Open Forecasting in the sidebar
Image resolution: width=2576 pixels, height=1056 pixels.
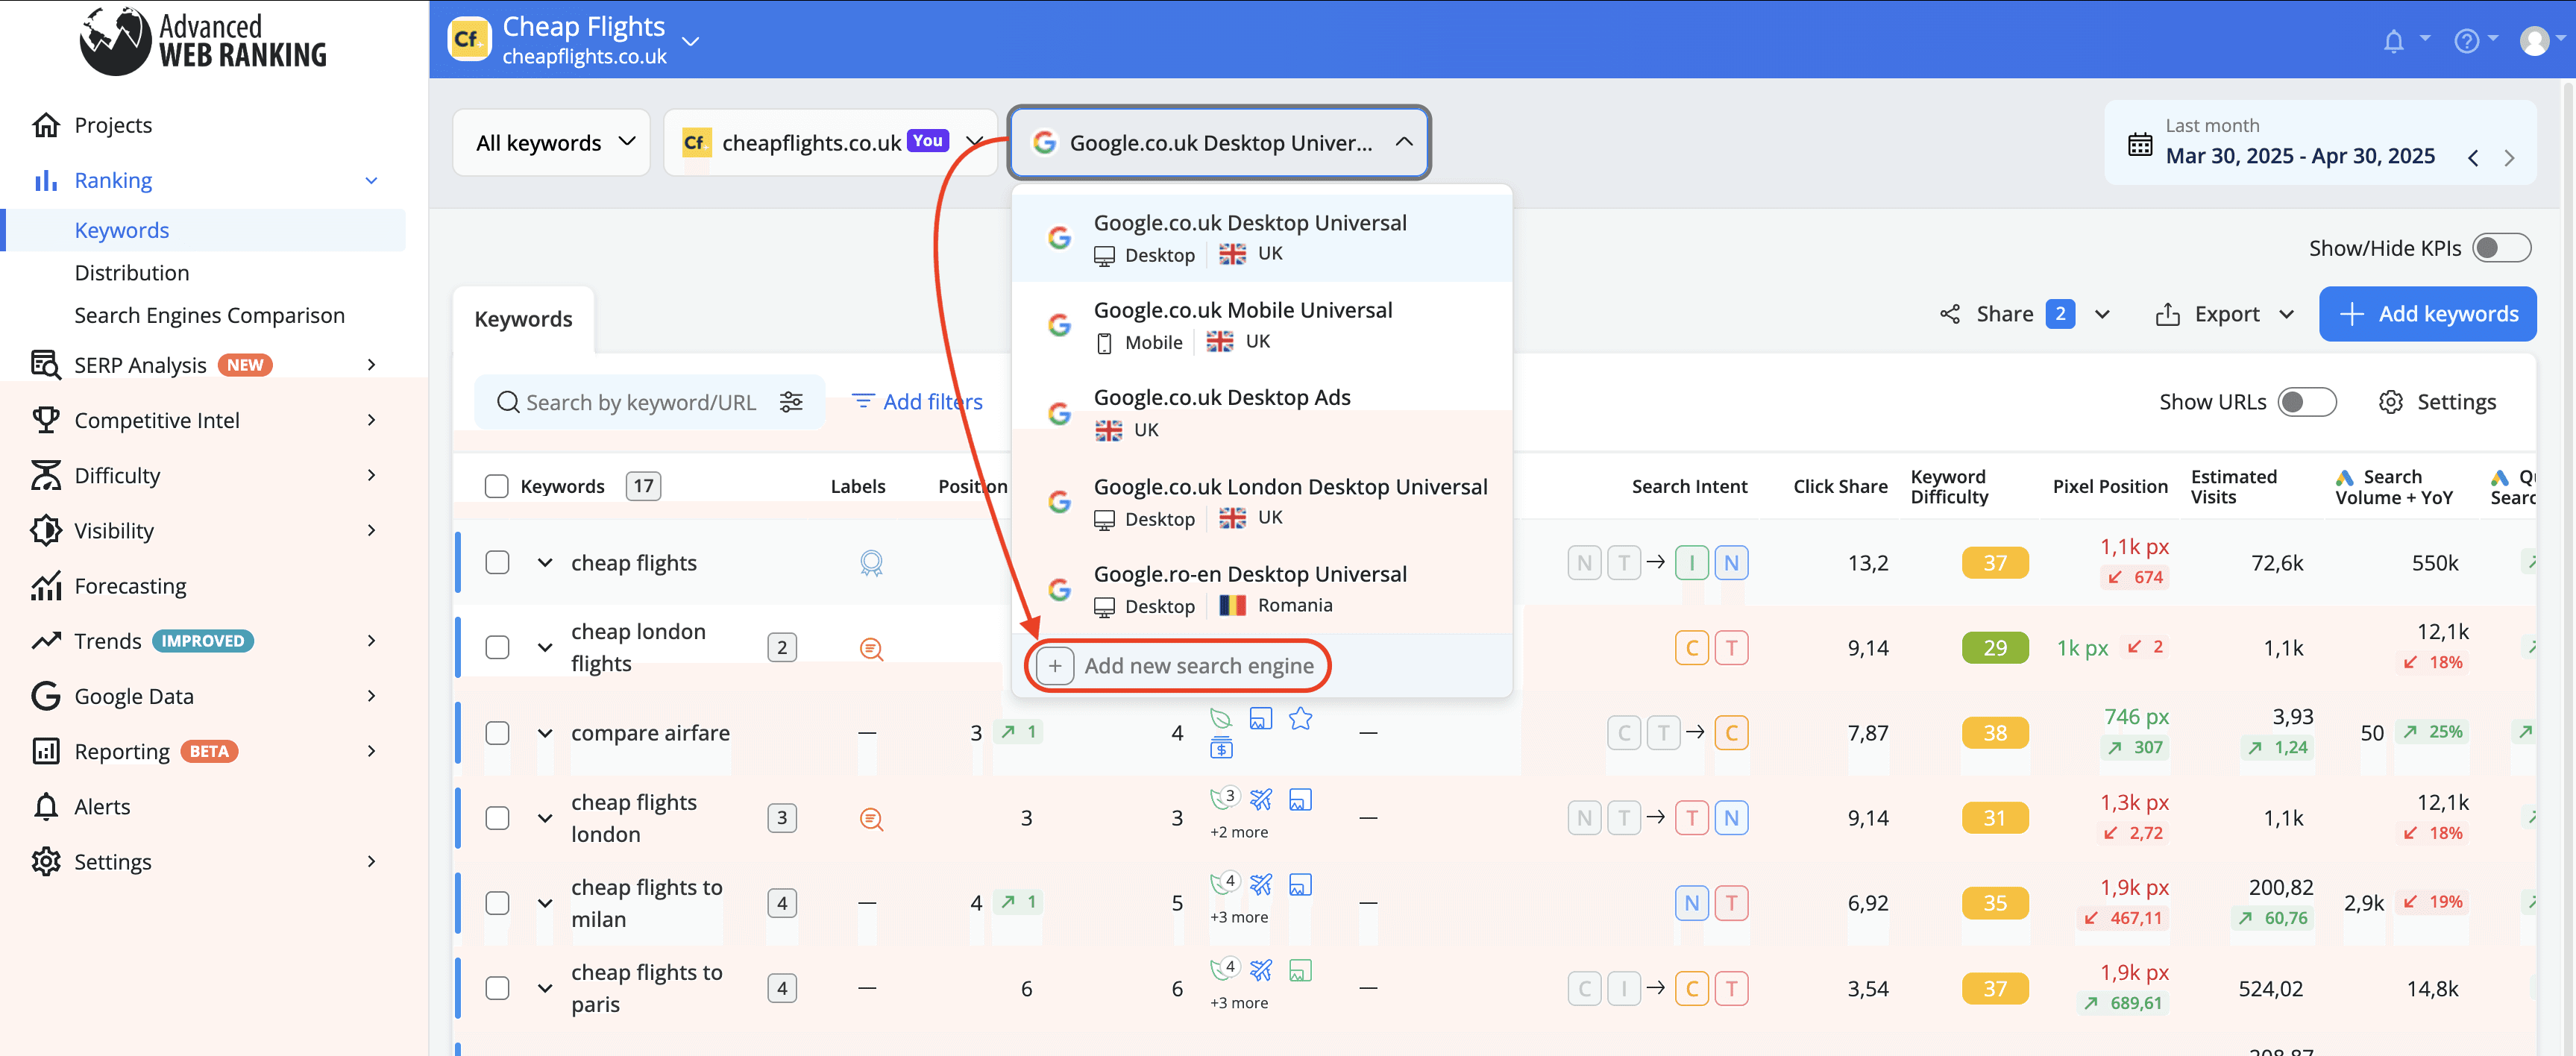pyautogui.click(x=130, y=586)
